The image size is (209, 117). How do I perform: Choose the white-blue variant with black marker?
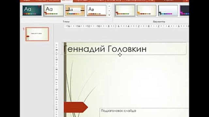(168, 10)
